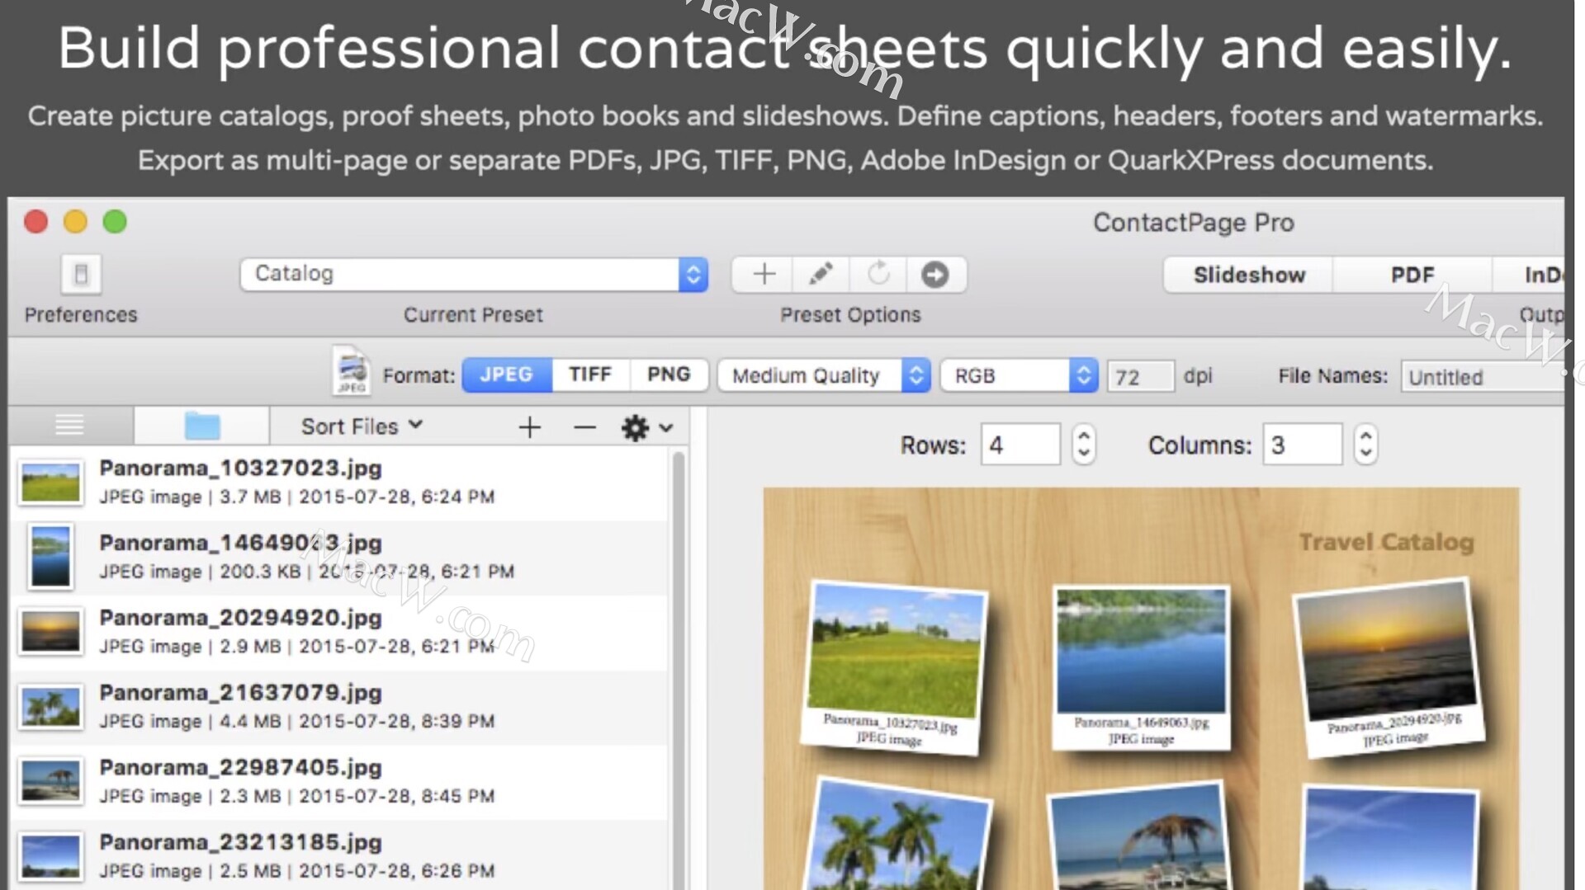Expand the Sort Files menu
Image resolution: width=1585 pixels, height=890 pixels.
362,426
